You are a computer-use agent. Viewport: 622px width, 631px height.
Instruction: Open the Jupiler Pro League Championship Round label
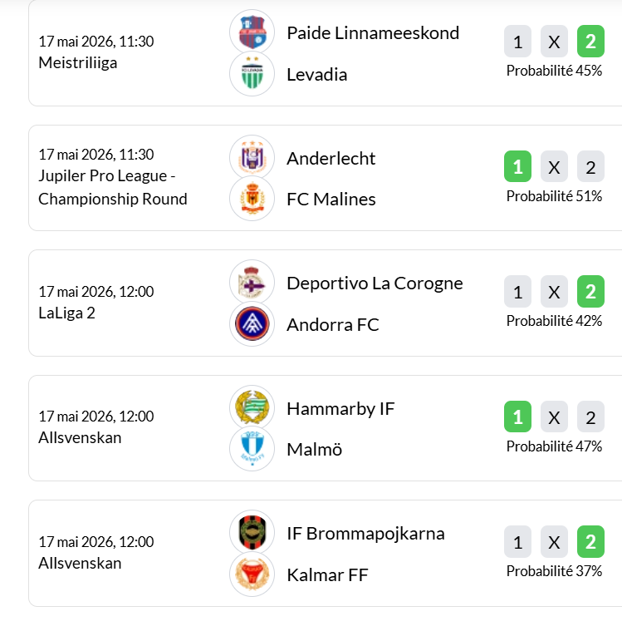coord(113,187)
